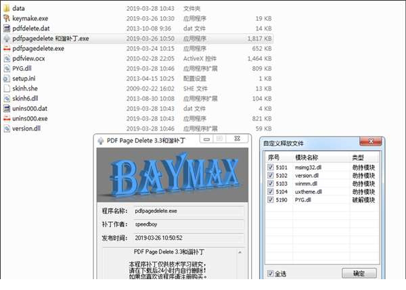Toggle the 5104 uxtheme.dll checkbox
406x290 pixels.
pyautogui.click(x=270, y=191)
